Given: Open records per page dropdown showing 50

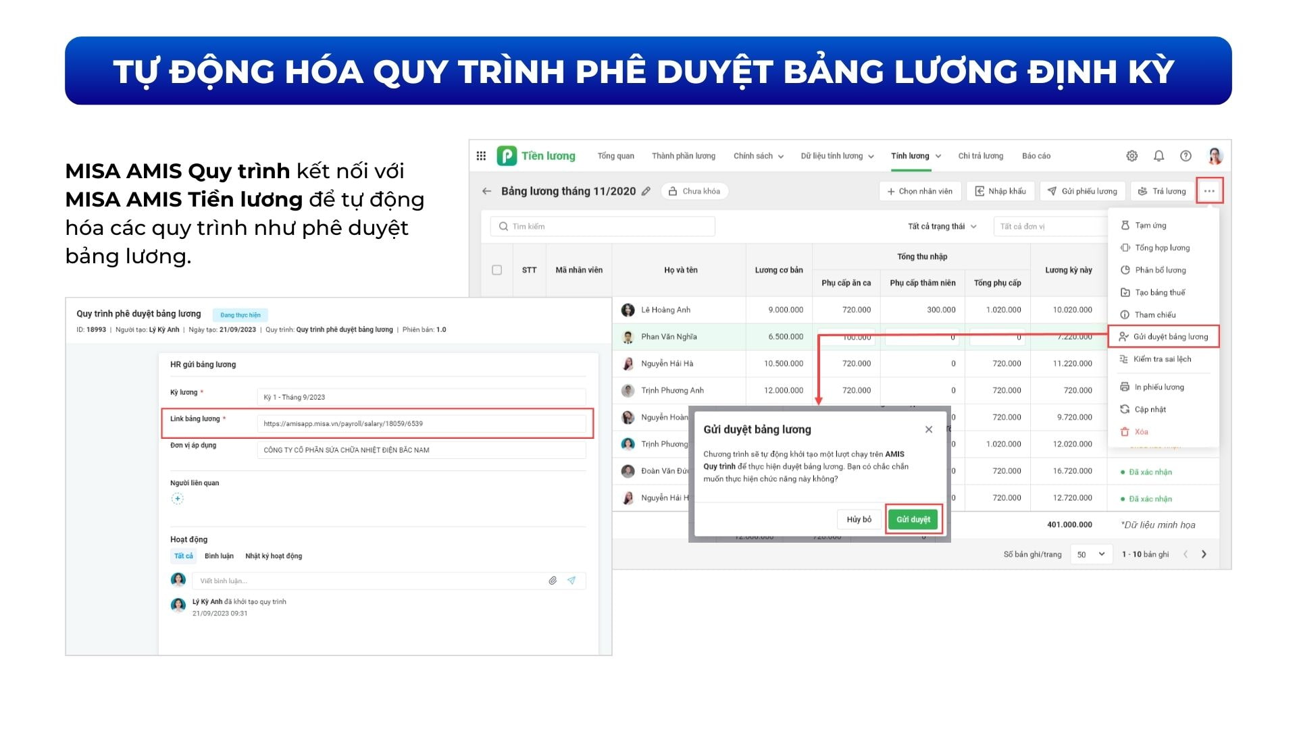Looking at the screenshot, I should tap(1091, 554).
